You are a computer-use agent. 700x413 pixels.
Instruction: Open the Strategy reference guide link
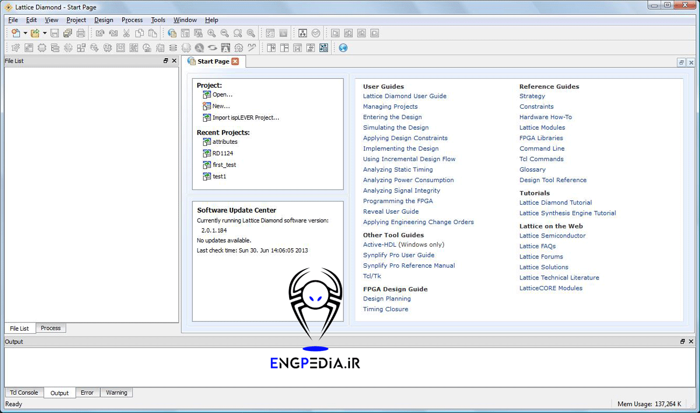(532, 96)
